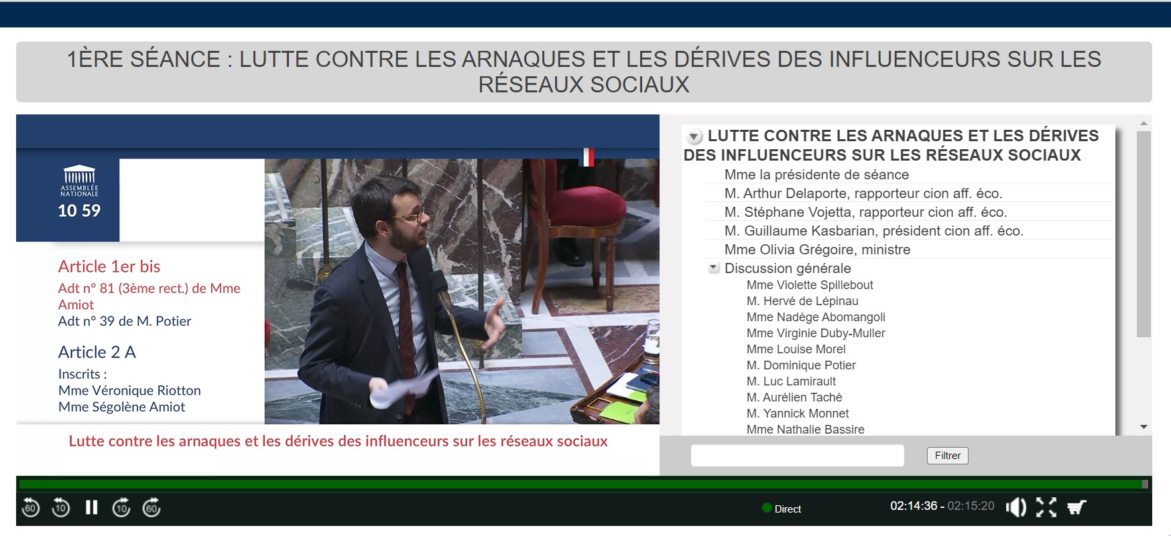Select Mme la présidente de séance
The image size is (1171, 536).
(x=816, y=175)
